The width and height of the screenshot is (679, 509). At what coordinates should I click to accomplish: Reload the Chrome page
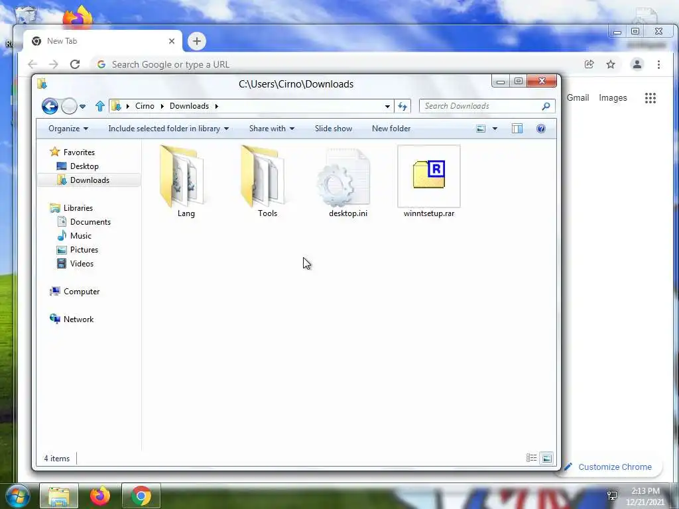(75, 64)
